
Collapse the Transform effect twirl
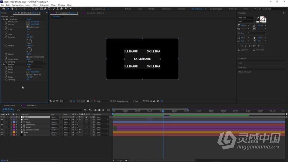tap(2, 19)
